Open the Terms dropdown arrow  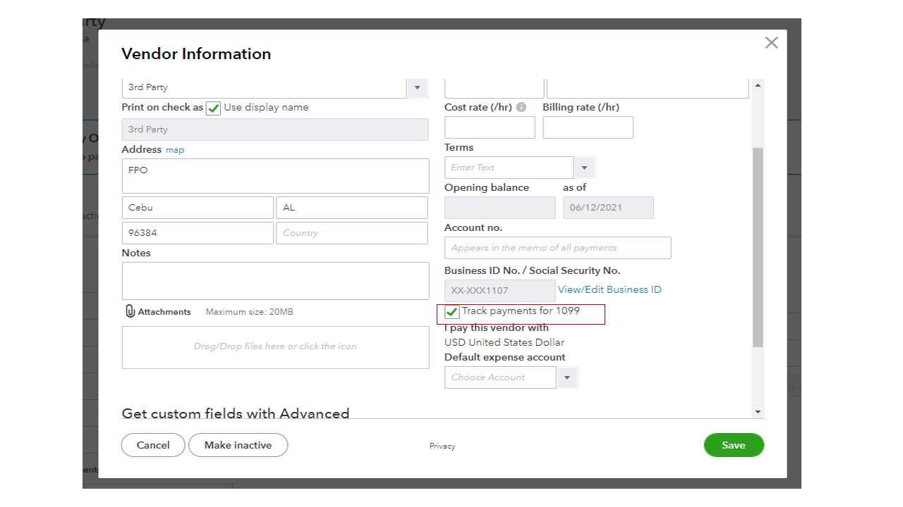point(584,168)
